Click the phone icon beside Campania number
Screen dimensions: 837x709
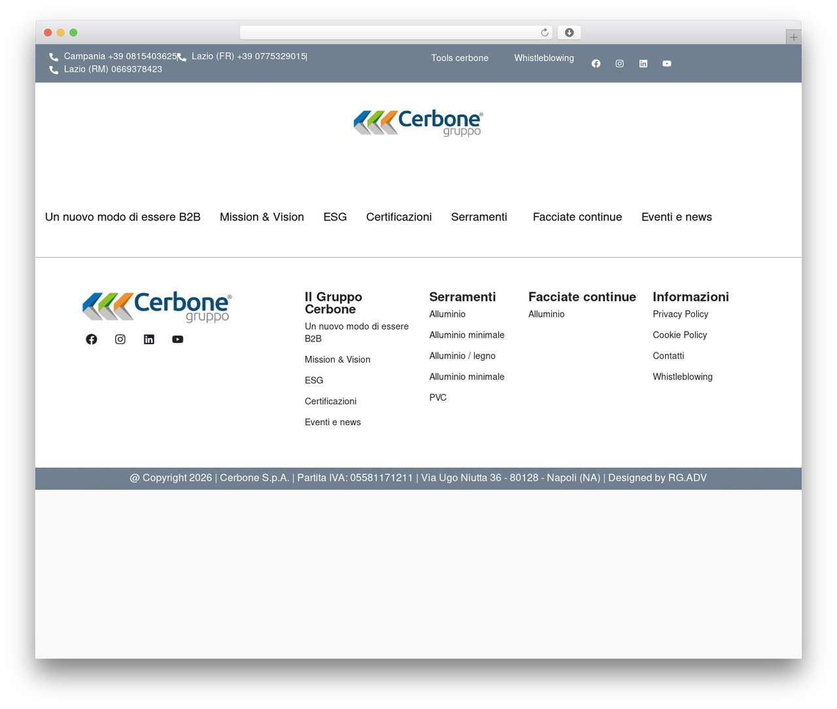click(x=54, y=58)
